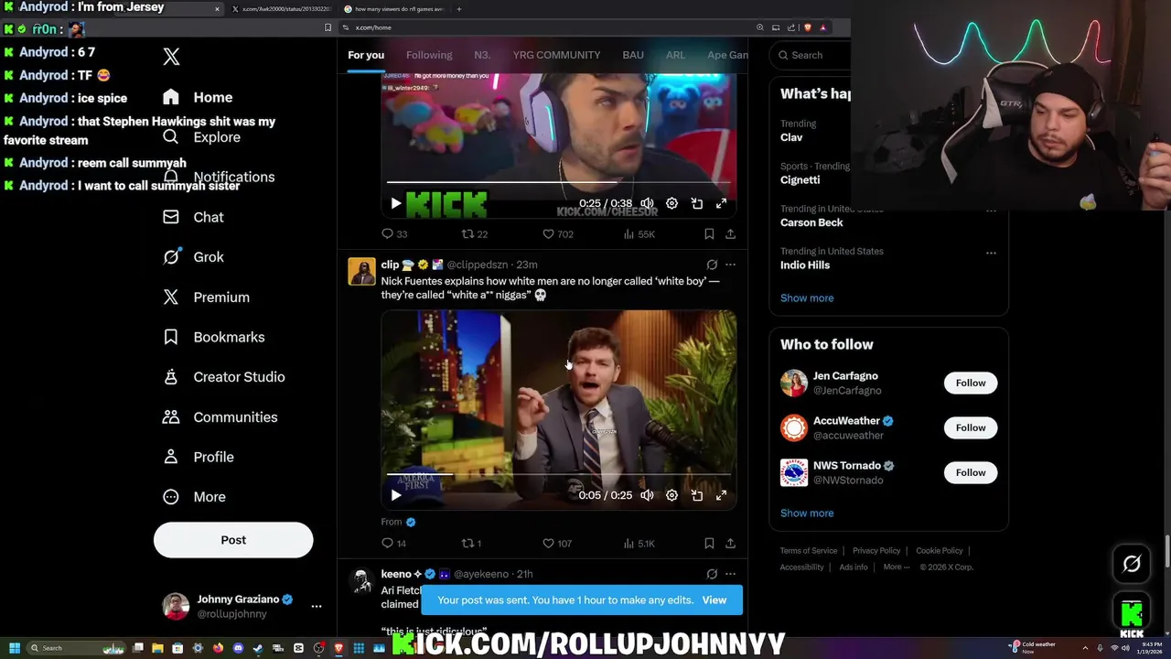Show more Who to follow suggestions
The height and width of the screenshot is (659, 1171).
click(x=807, y=513)
